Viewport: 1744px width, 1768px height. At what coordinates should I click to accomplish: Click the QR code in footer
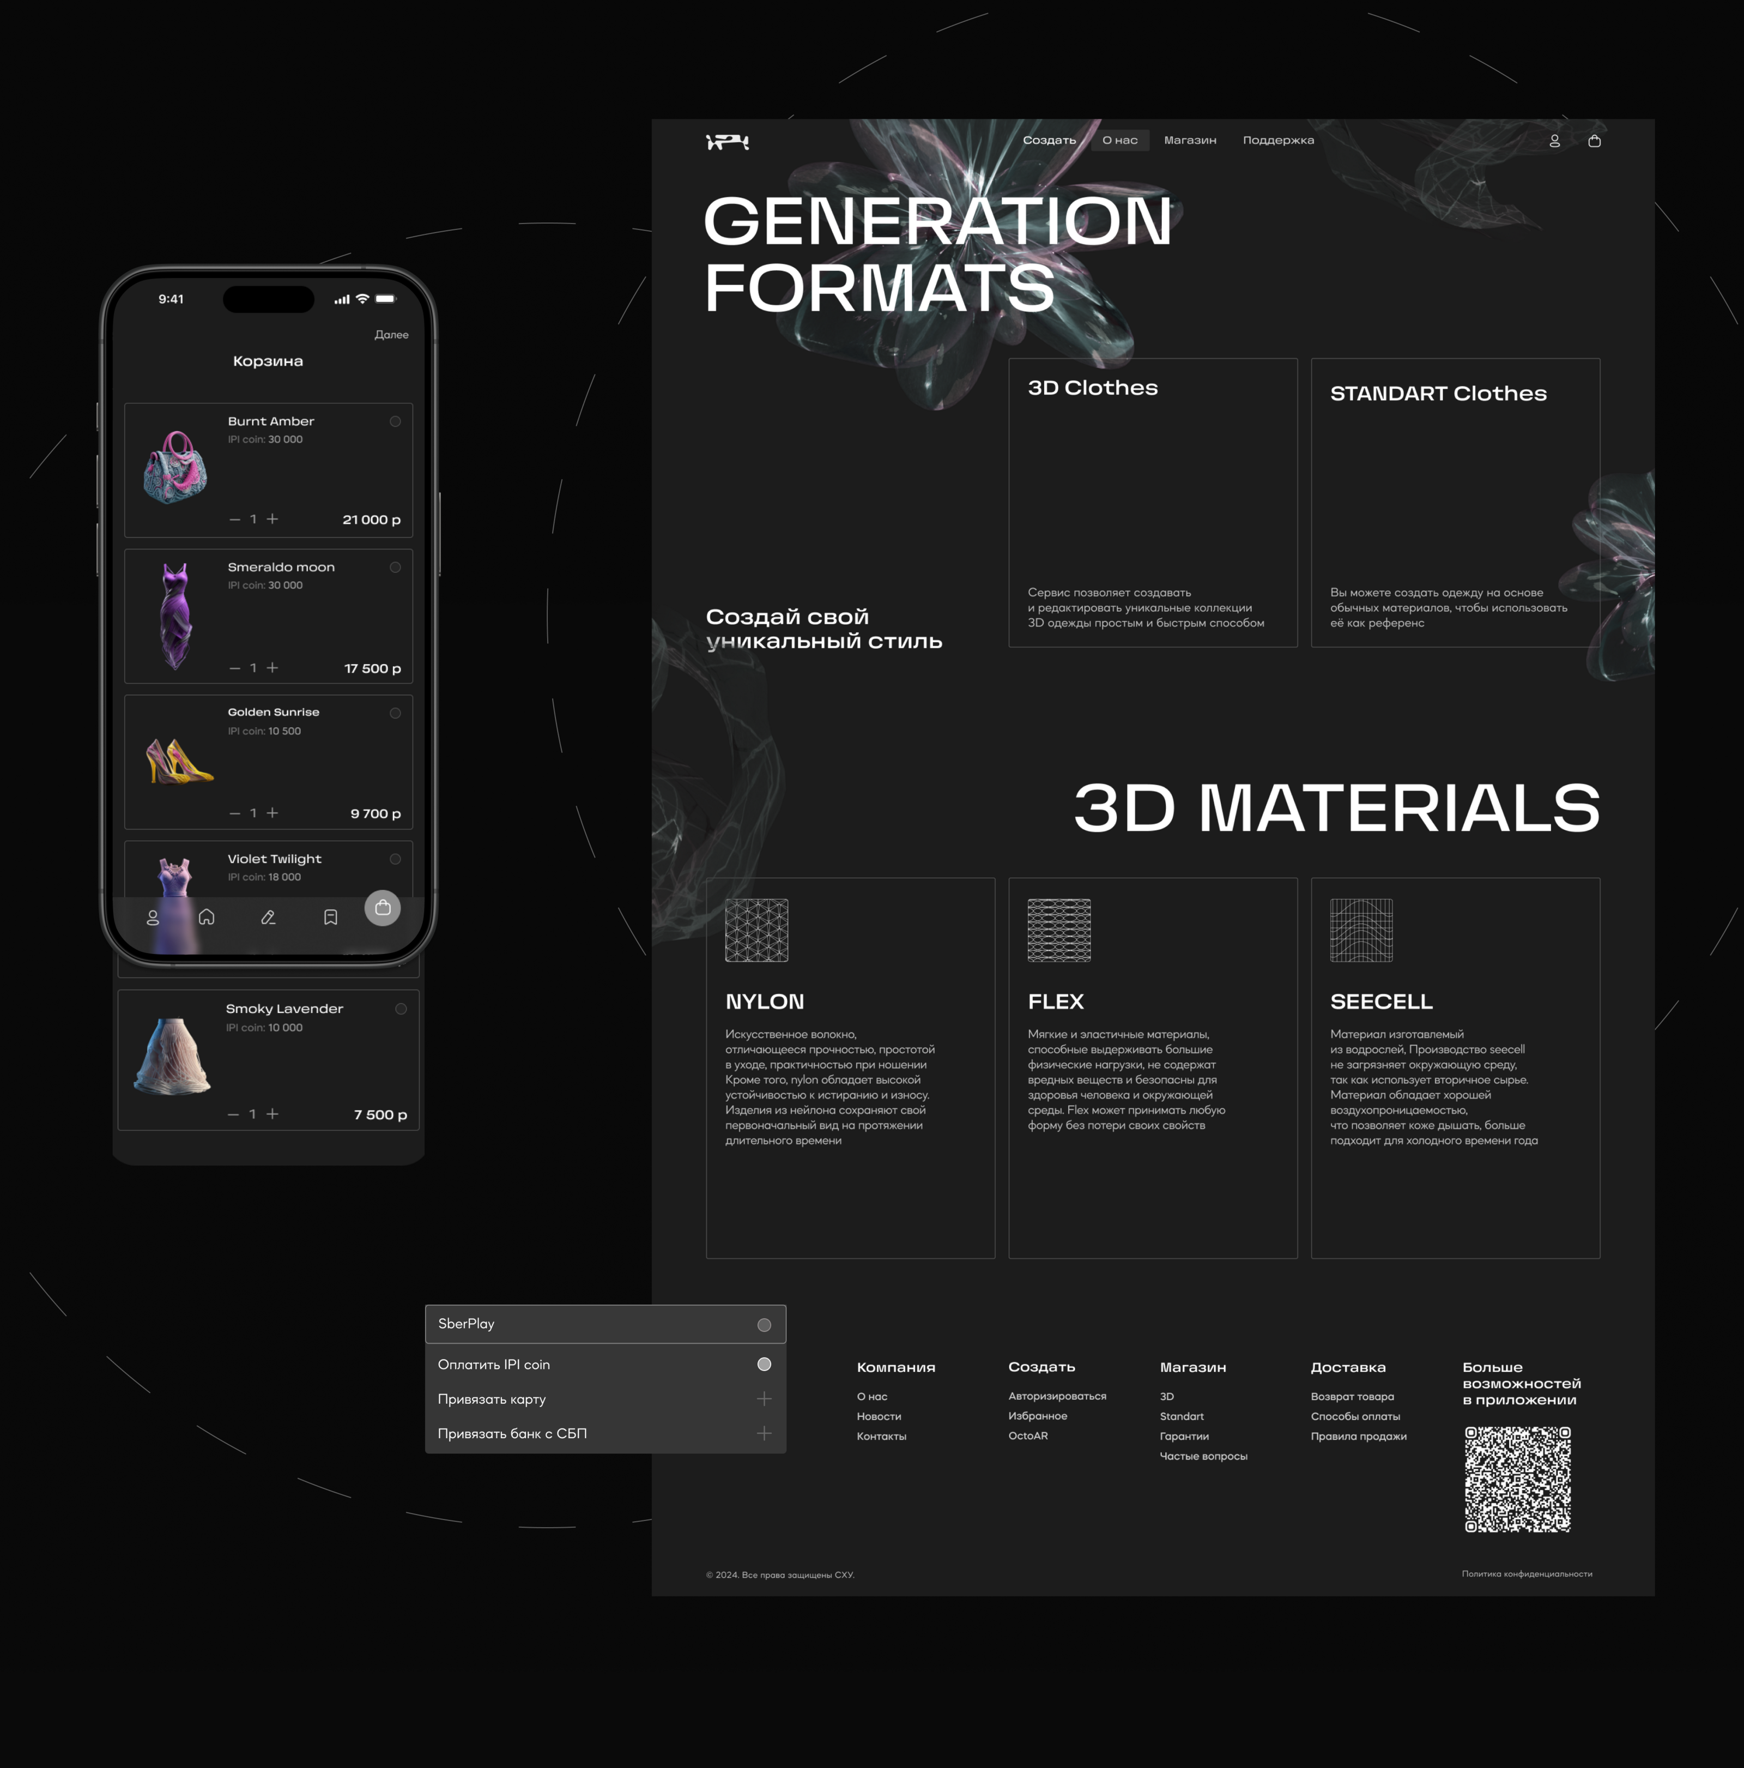click(1517, 1479)
